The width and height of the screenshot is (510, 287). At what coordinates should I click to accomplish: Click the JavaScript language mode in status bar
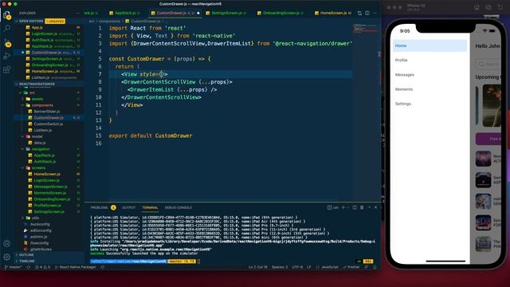coord(329,267)
